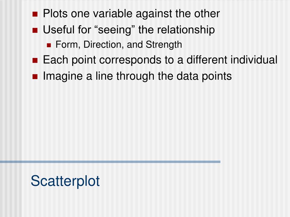Click the gray striped band on the left edge
Viewport: 290px width, 217px height.
11,108
